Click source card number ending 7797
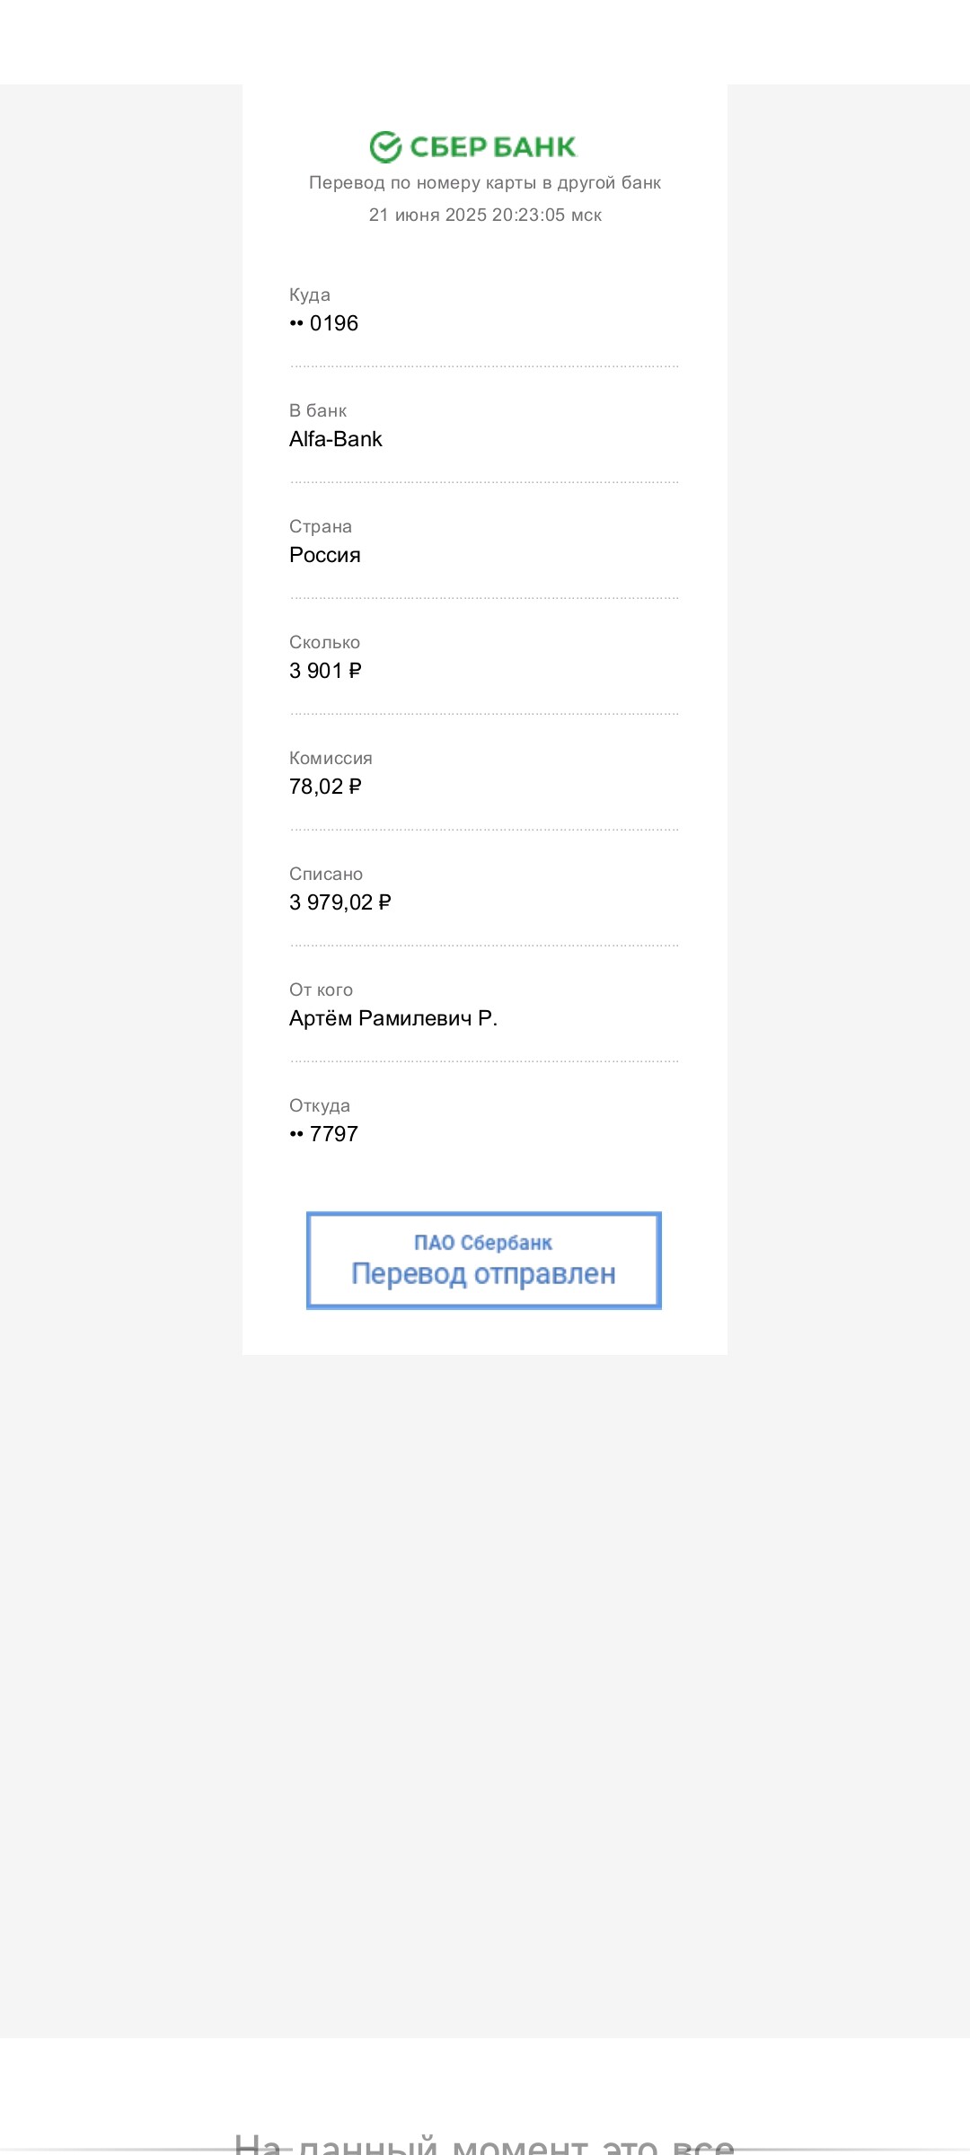This screenshot has width=970, height=2155. pos(323,1134)
